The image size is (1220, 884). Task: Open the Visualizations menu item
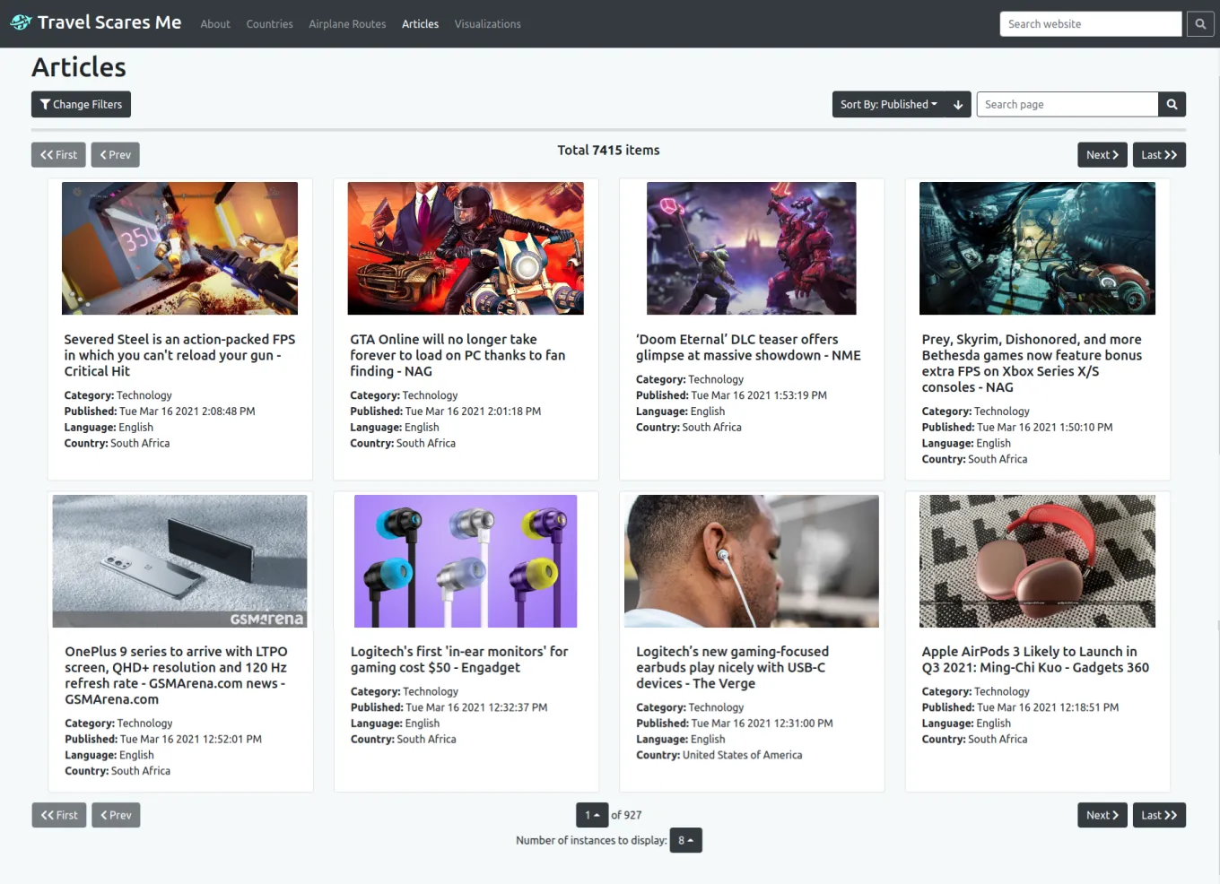[x=487, y=24]
